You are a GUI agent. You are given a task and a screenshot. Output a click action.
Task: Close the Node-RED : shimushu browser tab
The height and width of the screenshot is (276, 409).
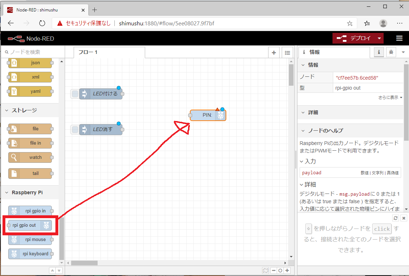83,10
